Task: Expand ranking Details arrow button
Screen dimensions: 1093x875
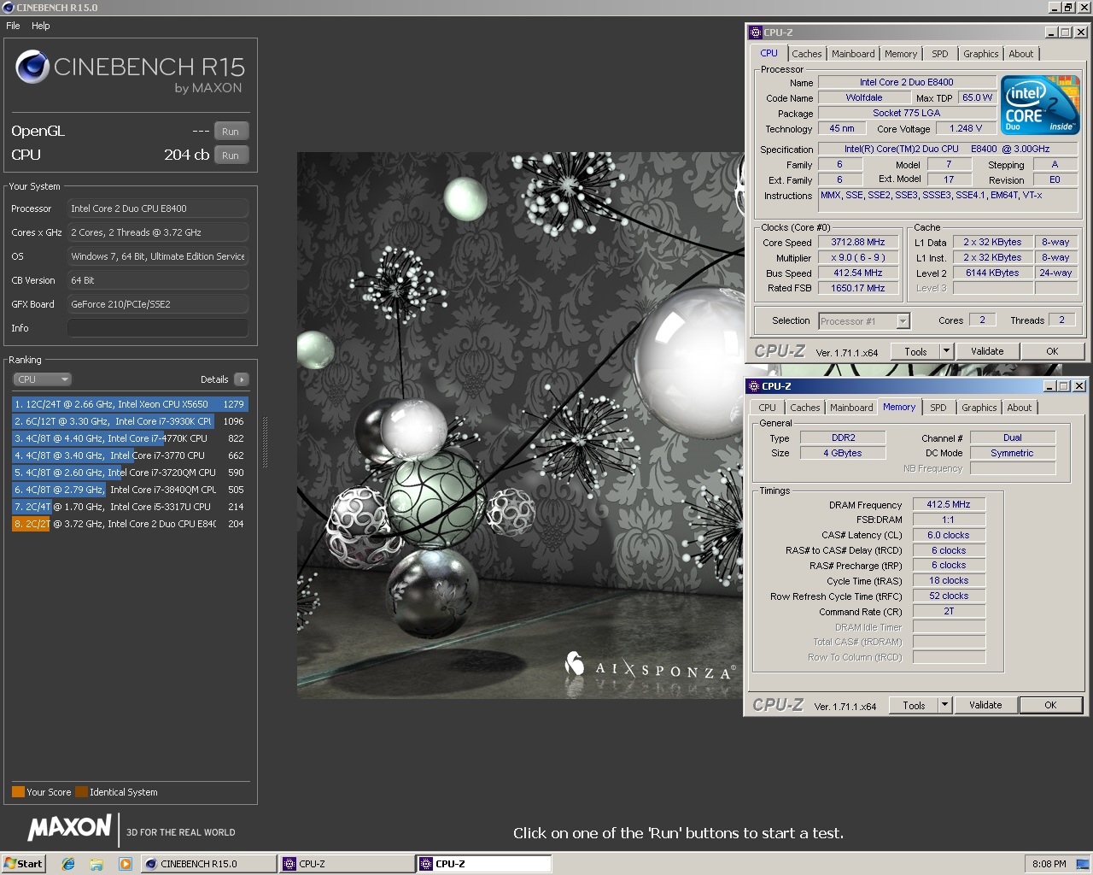Action: (241, 379)
